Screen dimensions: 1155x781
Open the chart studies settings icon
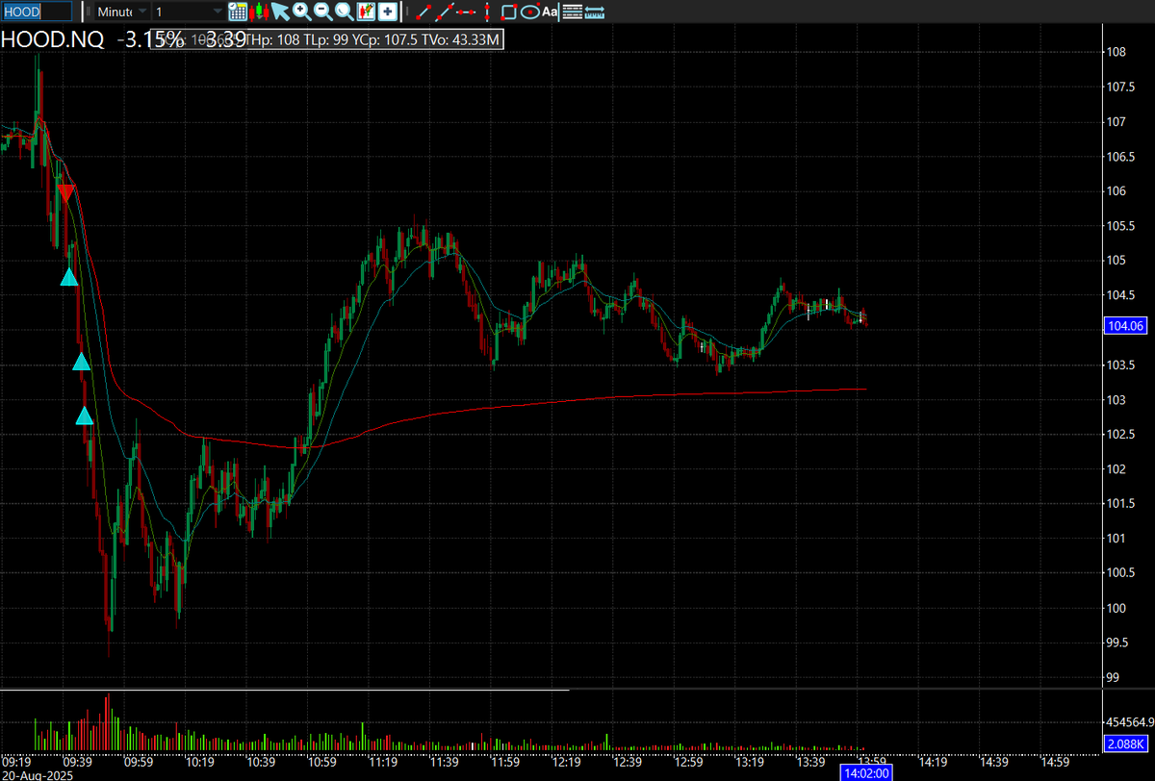pyautogui.click(x=366, y=12)
